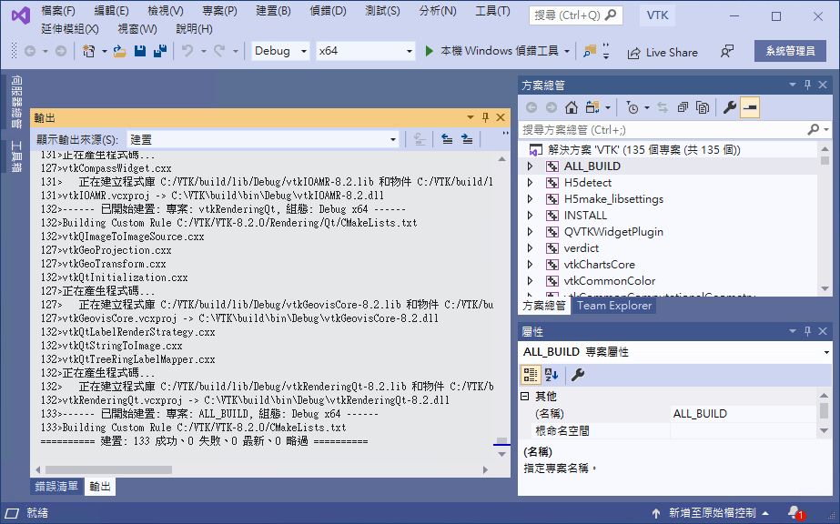Open property pages with the wrench icon in Properties

[x=578, y=375]
